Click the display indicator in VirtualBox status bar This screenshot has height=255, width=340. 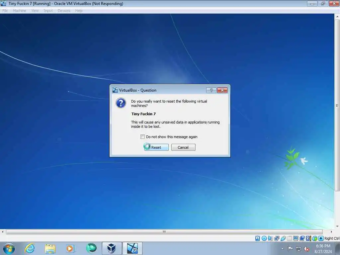tap(296, 238)
